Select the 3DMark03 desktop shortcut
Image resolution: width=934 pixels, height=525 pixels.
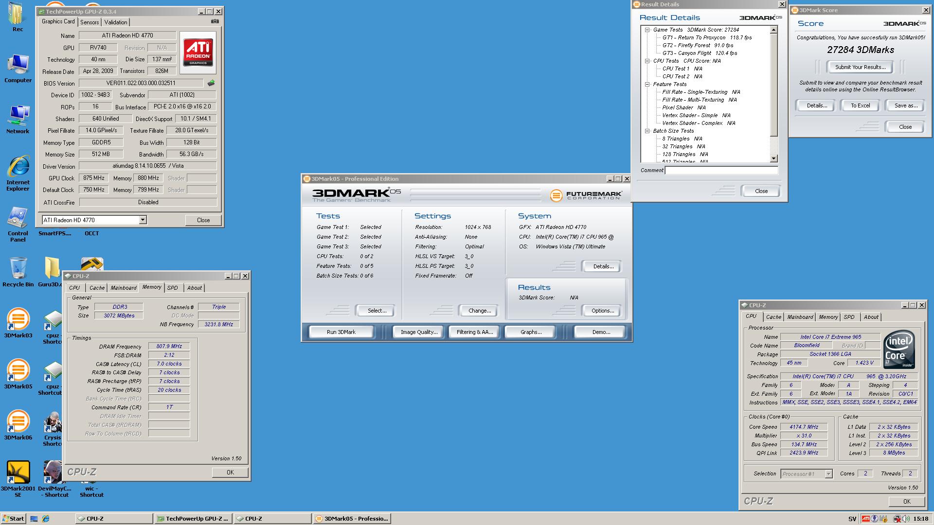pyautogui.click(x=18, y=323)
